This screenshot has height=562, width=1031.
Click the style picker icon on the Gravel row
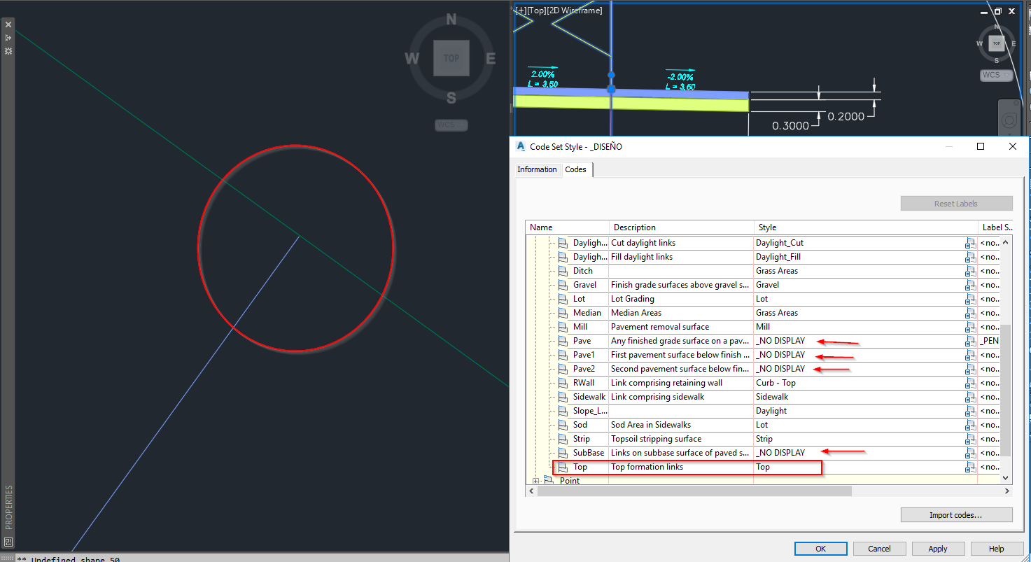coord(971,285)
